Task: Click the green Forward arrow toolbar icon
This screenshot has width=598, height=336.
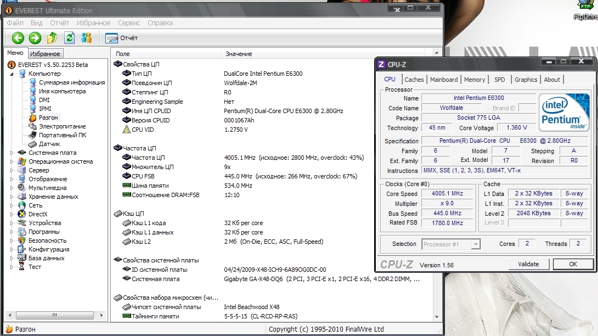Action: pos(35,38)
